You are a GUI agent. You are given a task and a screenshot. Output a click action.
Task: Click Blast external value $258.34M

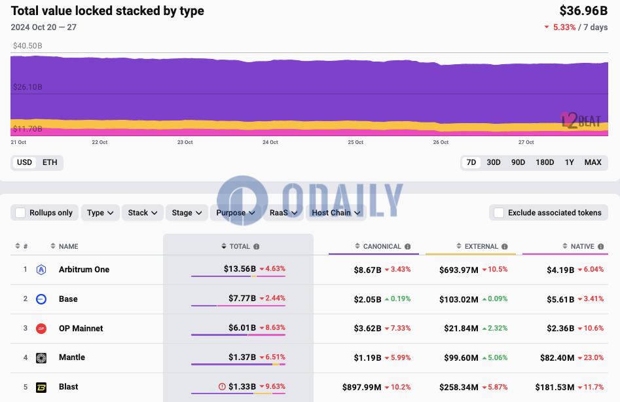click(459, 388)
